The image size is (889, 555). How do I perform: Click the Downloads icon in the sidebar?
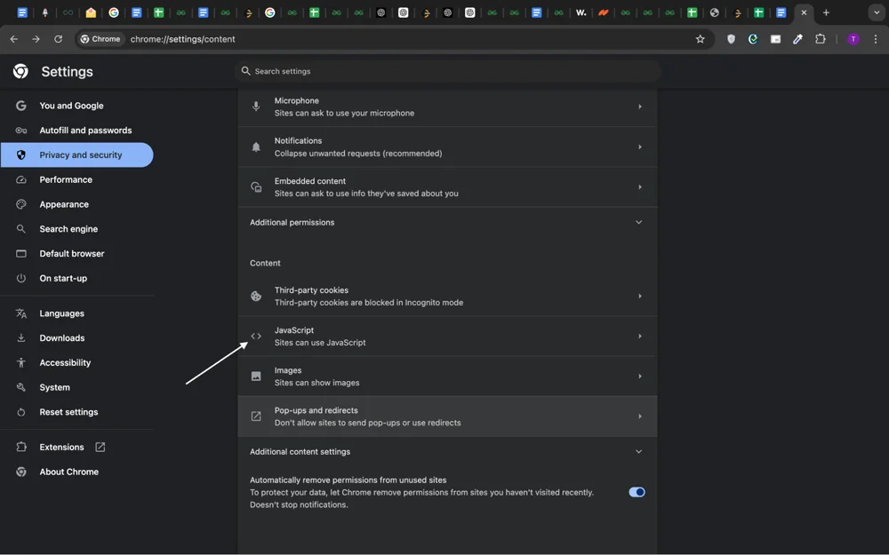click(62, 337)
